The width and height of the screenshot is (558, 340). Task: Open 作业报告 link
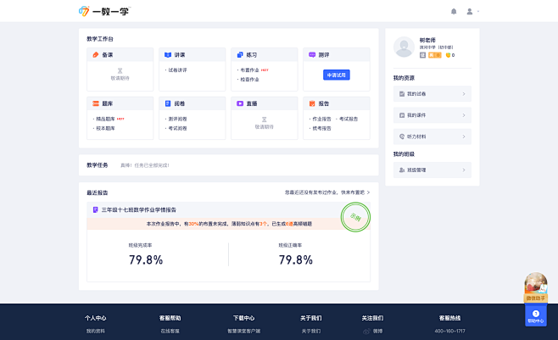pos(321,119)
